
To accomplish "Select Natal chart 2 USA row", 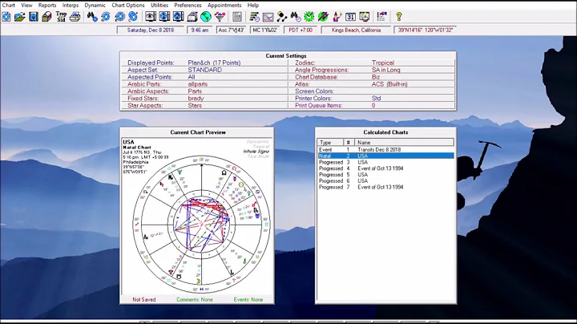I will click(385, 156).
